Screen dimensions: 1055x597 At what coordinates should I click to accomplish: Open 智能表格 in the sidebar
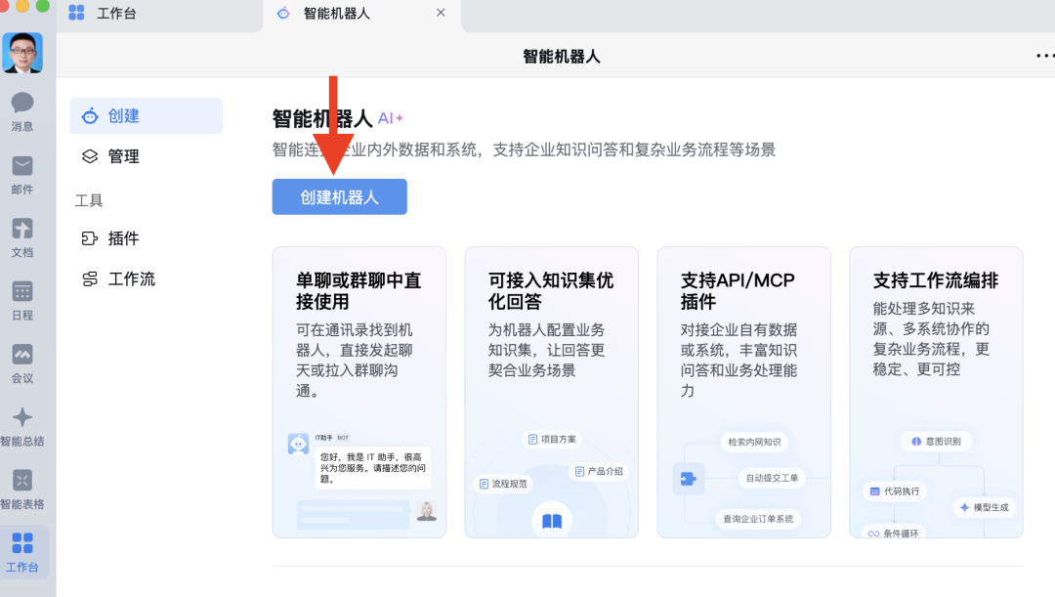click(x=22, y=486)
